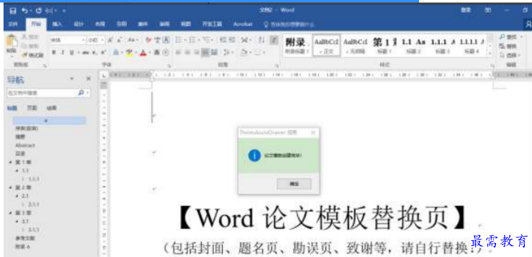Viewport: 532px width, 257px height.
Task: Click the Save icon in quick access toolbar
Action: click(13, 11)
